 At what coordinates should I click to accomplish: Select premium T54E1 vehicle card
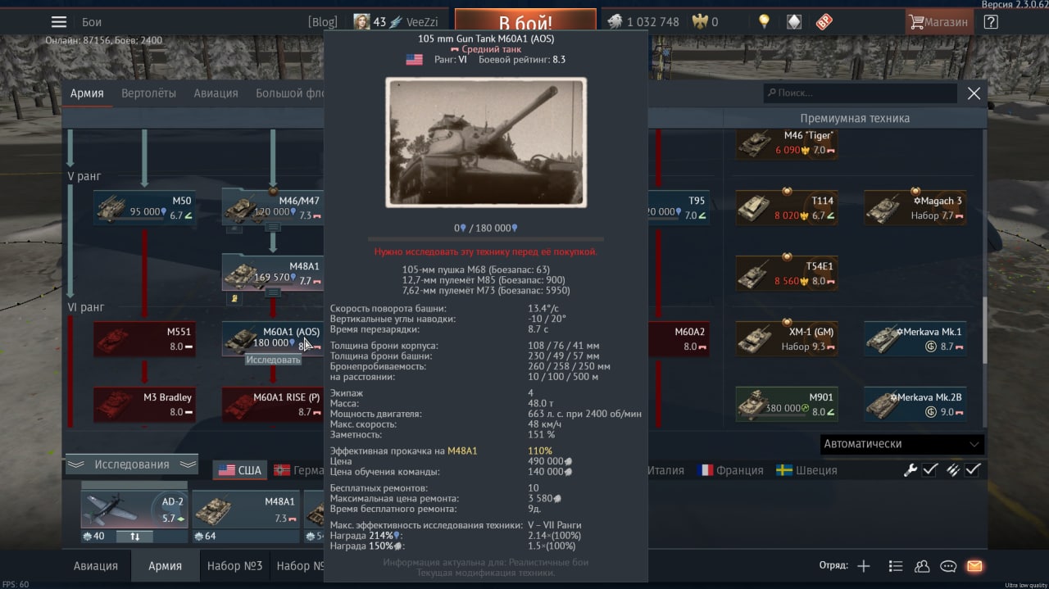[x=786, y=272]
